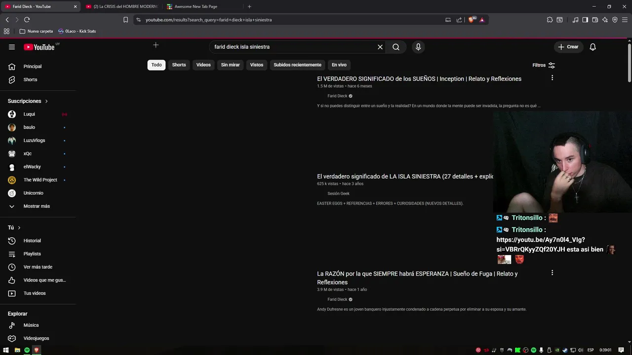Open the 0Laco - Kick Stats bookmark

click(x=77, y=31)
